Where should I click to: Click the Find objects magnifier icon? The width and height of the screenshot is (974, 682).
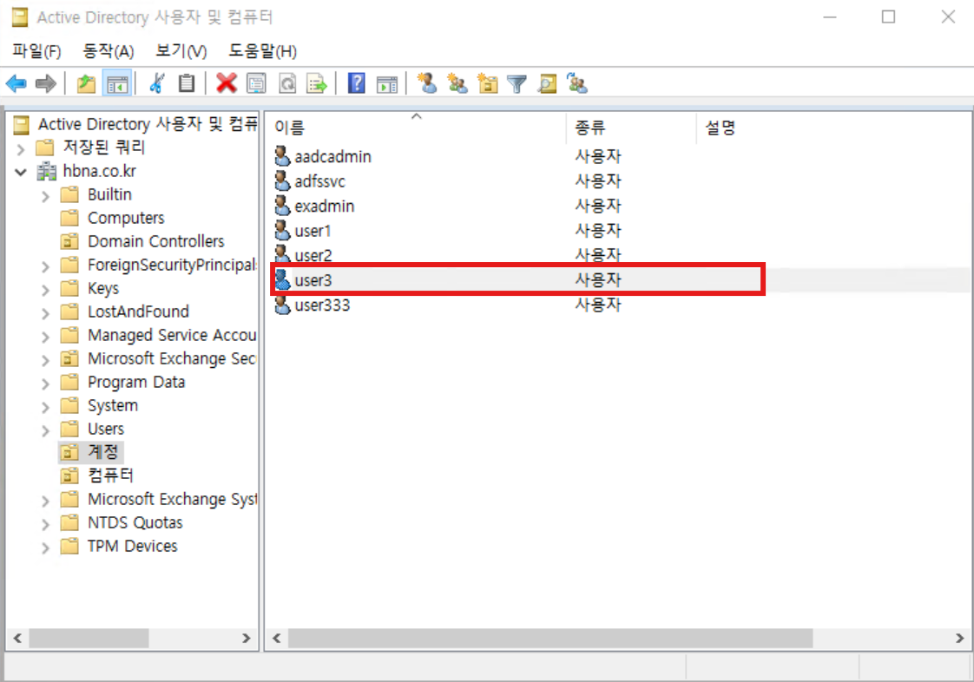[547, 83]
